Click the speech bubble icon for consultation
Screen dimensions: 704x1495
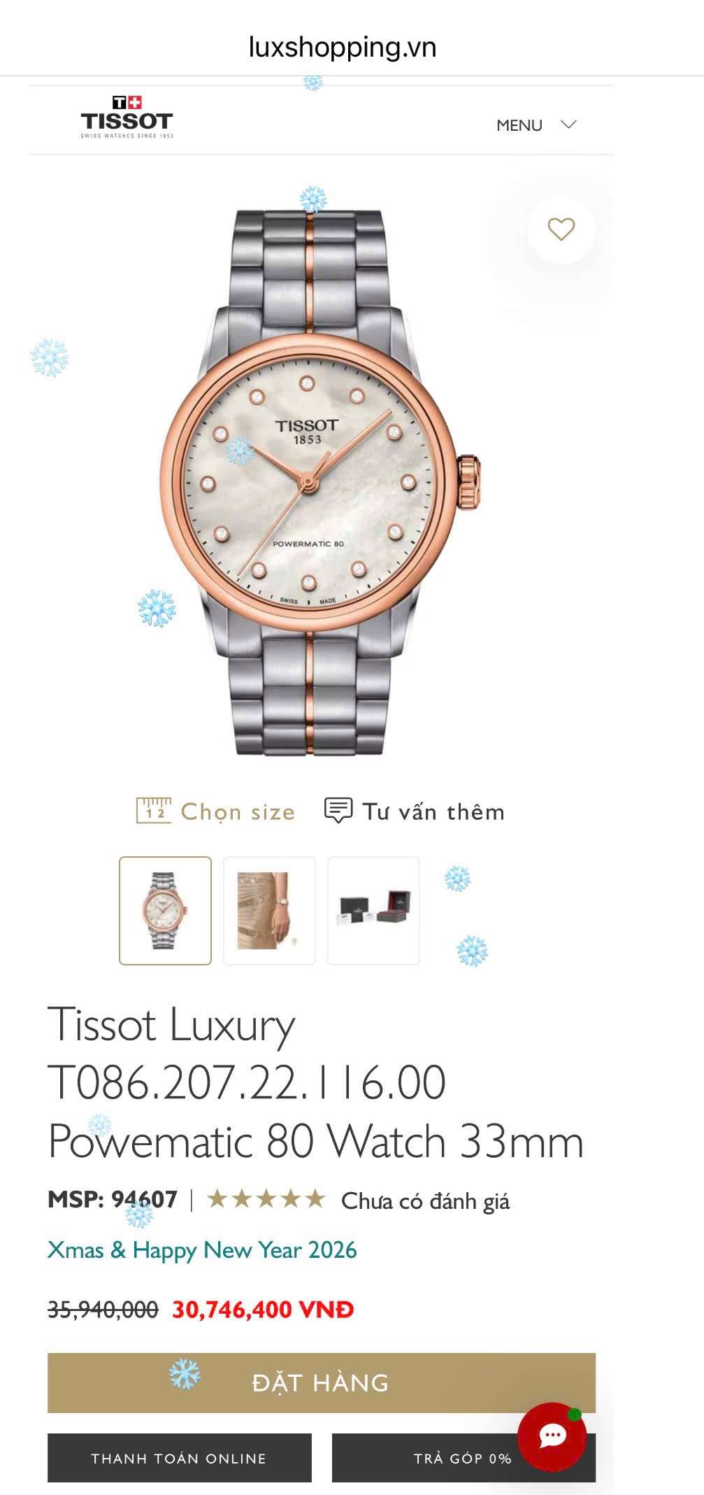[x=338, y=810]
